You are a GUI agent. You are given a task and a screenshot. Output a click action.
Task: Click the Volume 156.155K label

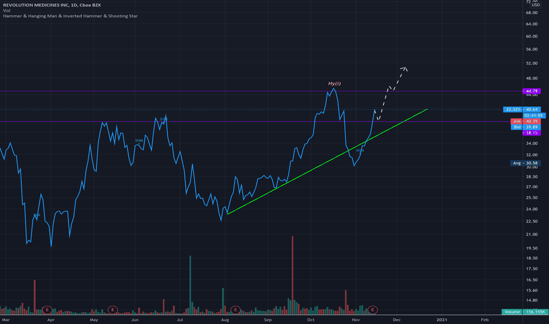pyautogui.click(x=524, y=312)
